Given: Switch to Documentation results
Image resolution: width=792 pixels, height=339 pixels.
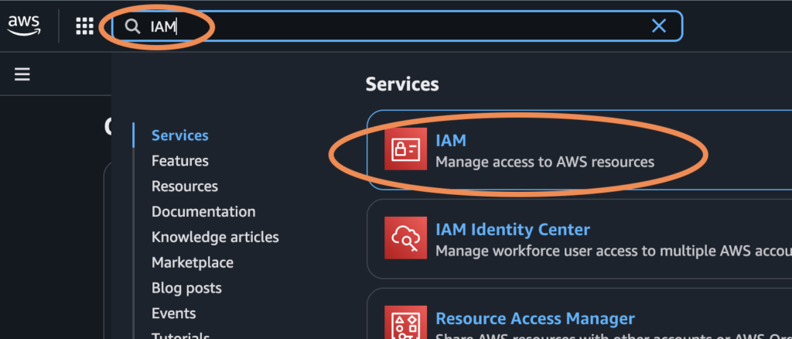Looking at the screenshot, I should 203,211.
